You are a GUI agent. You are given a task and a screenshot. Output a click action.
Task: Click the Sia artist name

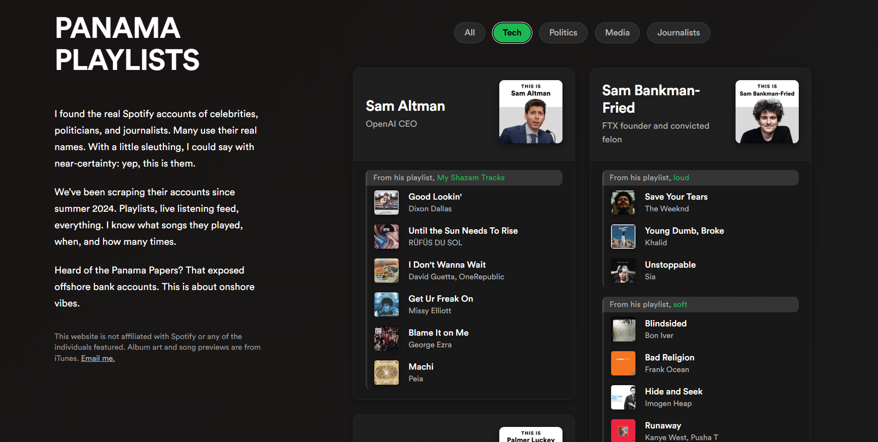[650, 277]
